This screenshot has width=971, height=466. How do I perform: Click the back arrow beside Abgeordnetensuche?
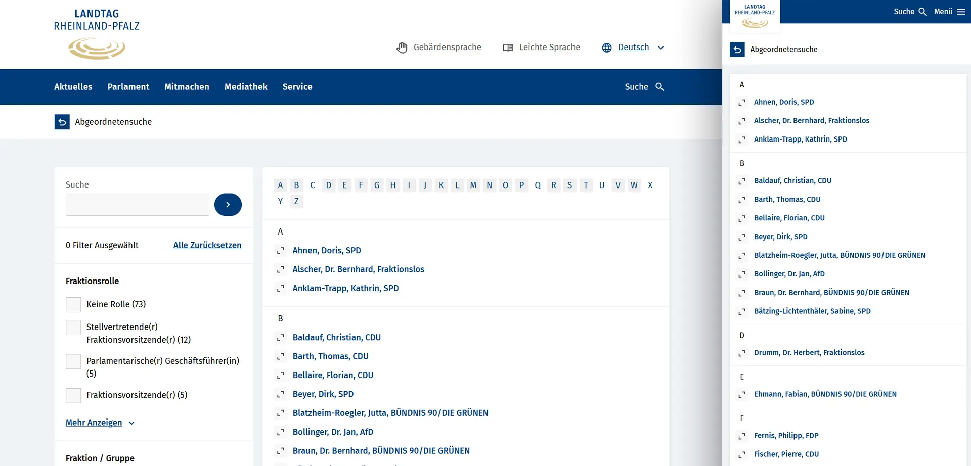[x=62, y=122]
